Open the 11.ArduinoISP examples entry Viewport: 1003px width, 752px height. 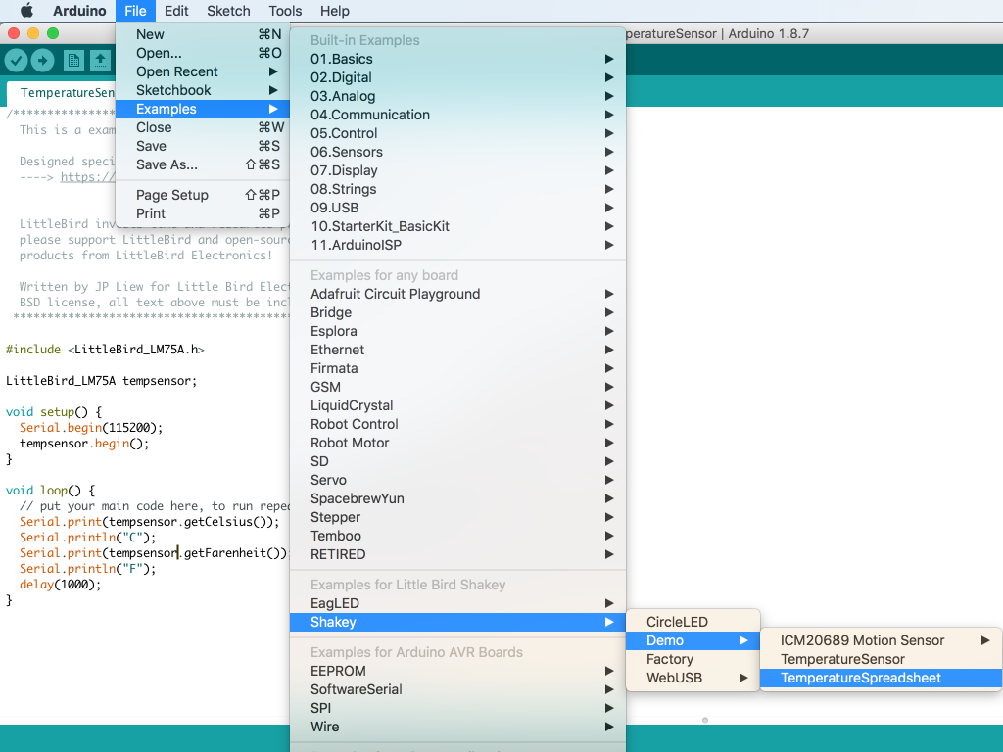click(458, 244)
